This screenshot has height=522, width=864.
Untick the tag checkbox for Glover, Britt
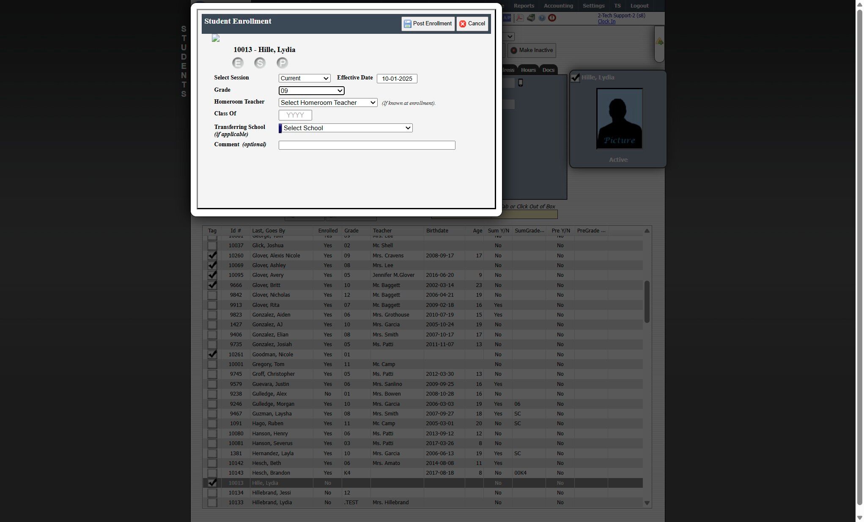[212, 285]
